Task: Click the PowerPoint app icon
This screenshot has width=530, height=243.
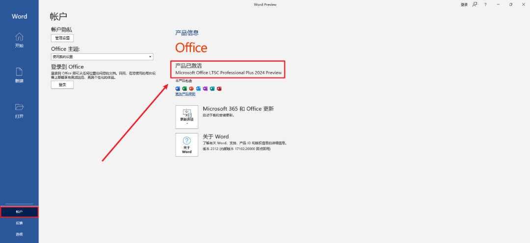Action: pyautogui.click(x=192, y=89)
